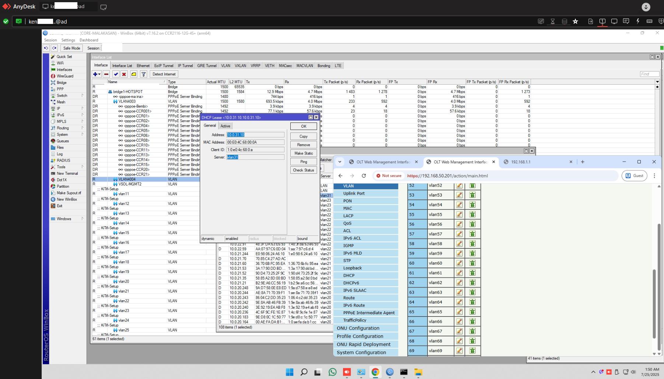Click the MAC Address field in DHCP Lease
Screen dimensions: 664x379
[255, 142]
